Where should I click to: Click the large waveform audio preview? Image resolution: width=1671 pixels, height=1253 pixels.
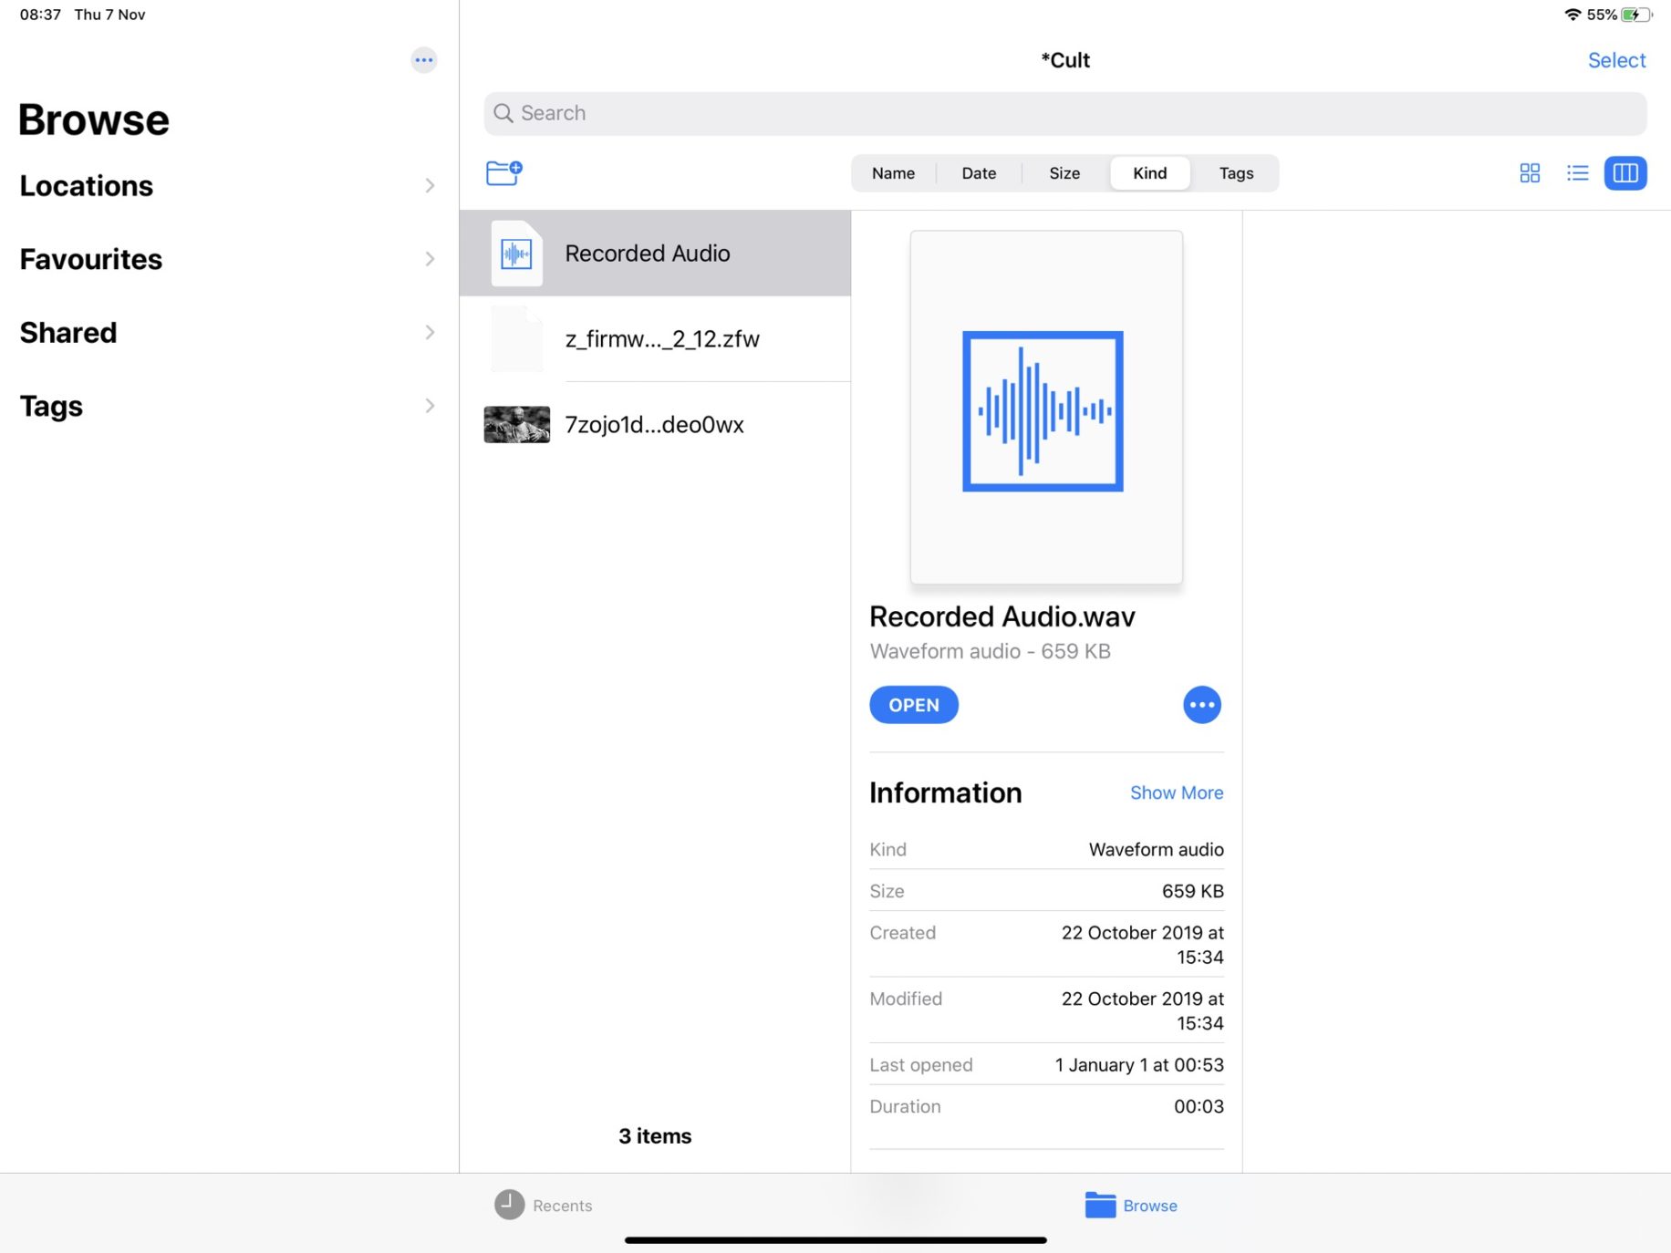[x=1046, y=408]
